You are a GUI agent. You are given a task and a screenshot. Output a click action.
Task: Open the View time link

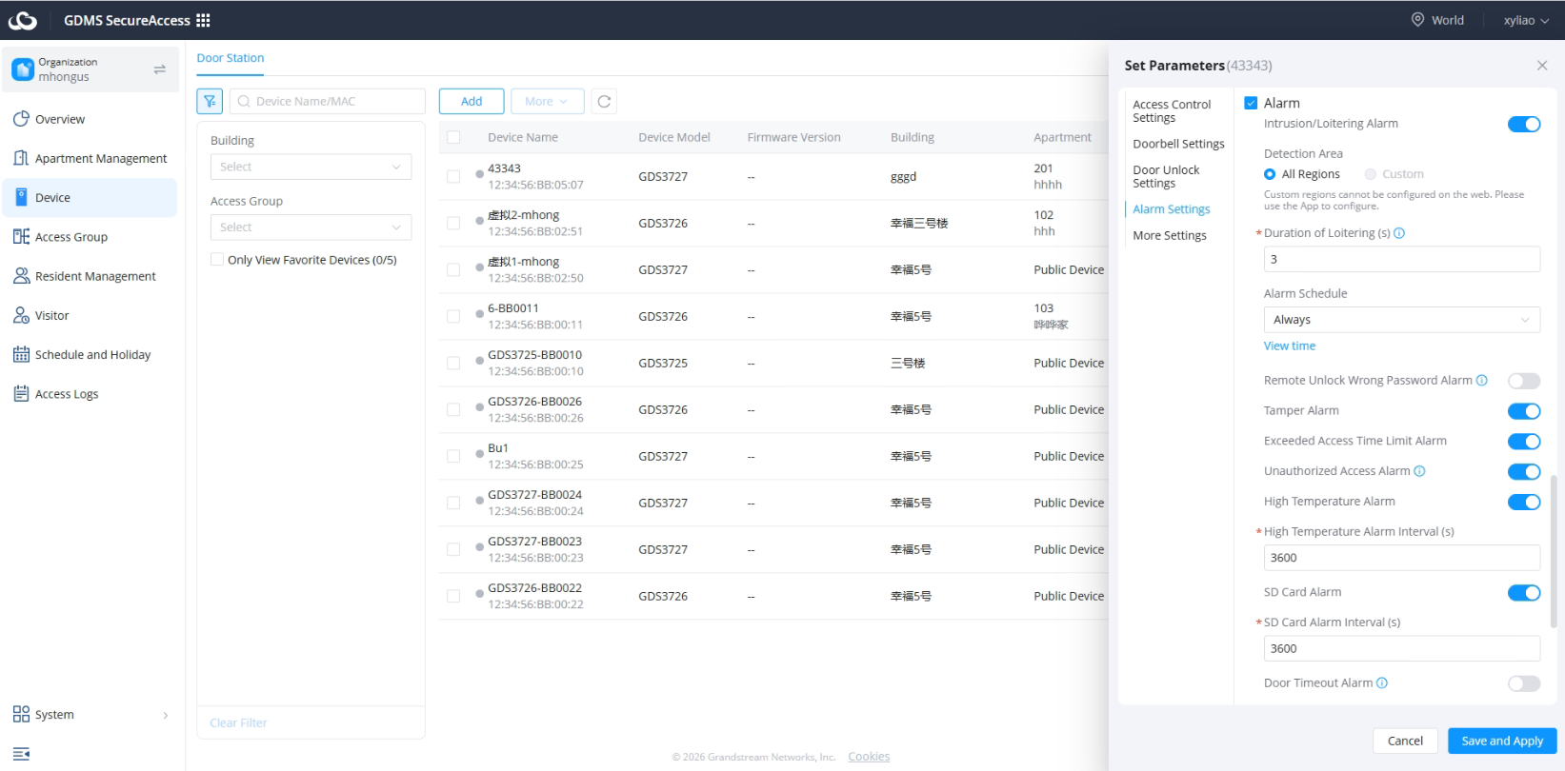[x=1290, y=346]
